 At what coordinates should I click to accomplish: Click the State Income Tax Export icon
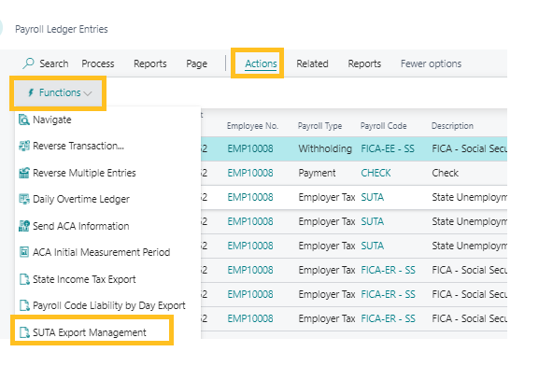pyautogui.click(x=24, y=279)
